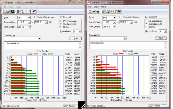The height and width of the screenshot is (109, 173).
Task: Click read value 545354 in right window
Action: pyautogui.click(x=162, y=94)
